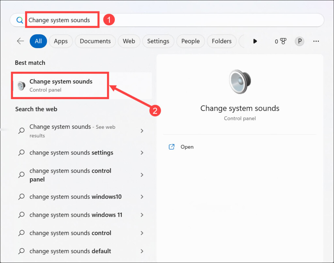Expand chevron for 'change system sounds windows10'

[142, 197]
